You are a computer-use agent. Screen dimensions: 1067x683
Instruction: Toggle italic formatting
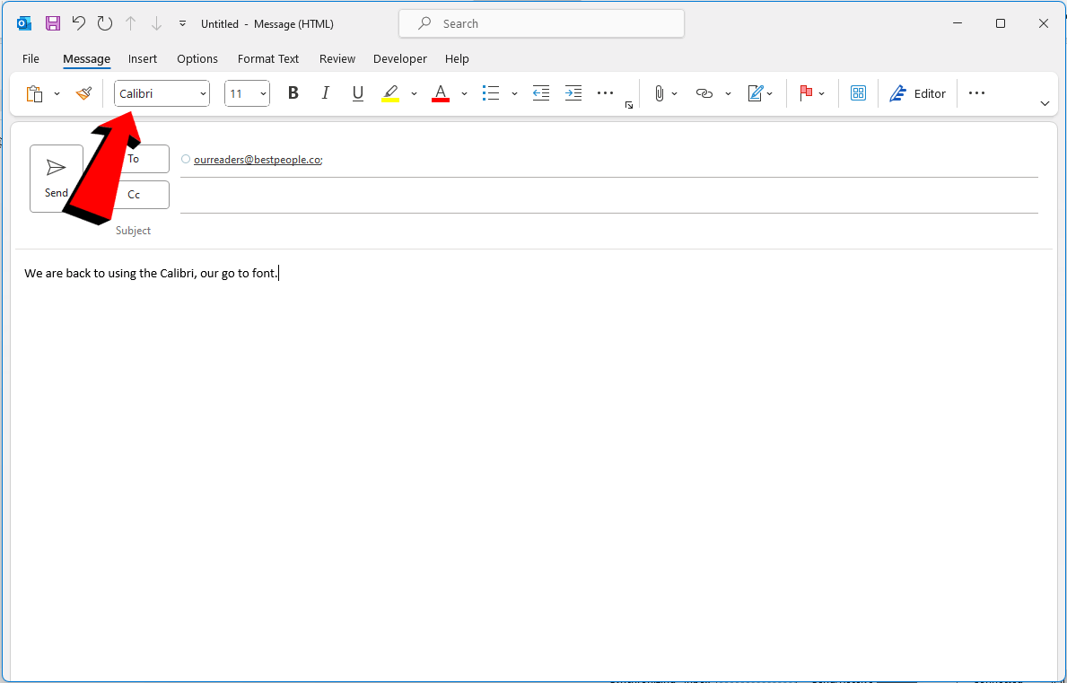tap(325, 92)
